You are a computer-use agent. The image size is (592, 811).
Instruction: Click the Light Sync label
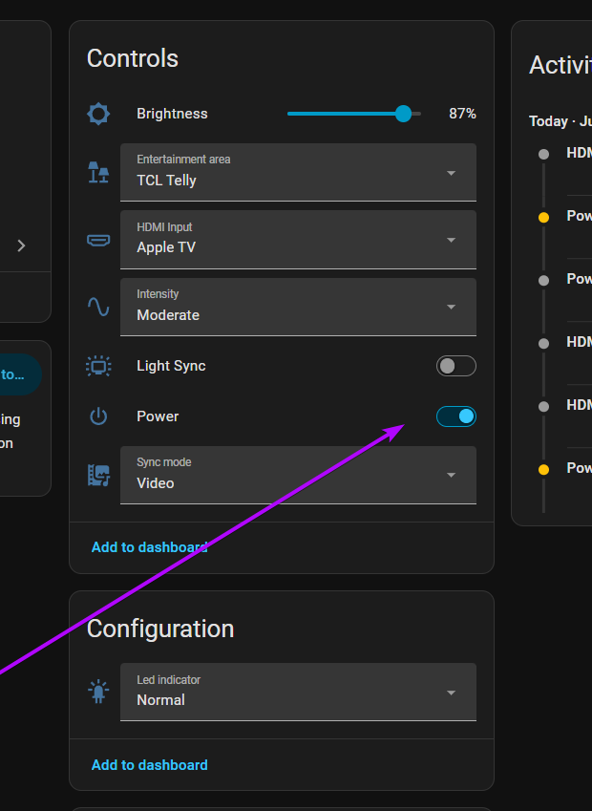(171, 366)
